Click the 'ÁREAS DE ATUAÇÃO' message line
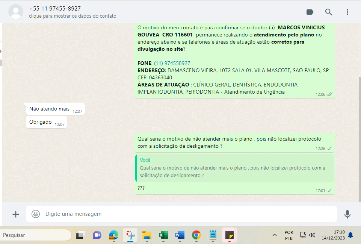The image size is (361, 244). click(x=218, y=88)
